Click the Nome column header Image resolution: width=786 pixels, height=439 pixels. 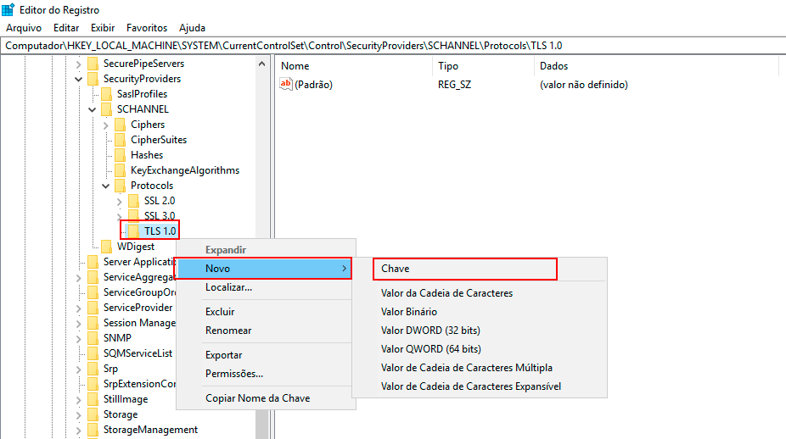pos(353,66)
